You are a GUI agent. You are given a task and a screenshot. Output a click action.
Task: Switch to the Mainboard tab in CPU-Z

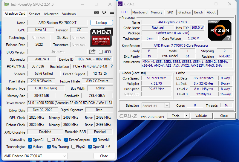(x=140, y=12)
